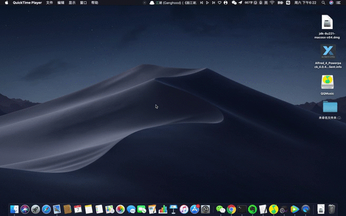Image resolution: width=346 pixels, height=216 pixels.
Task: Click the 667字 word count item
Action: 248,3
